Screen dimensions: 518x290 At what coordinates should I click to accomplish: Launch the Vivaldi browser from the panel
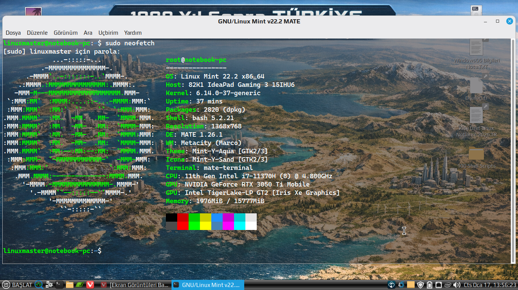(x=90, y=285)
